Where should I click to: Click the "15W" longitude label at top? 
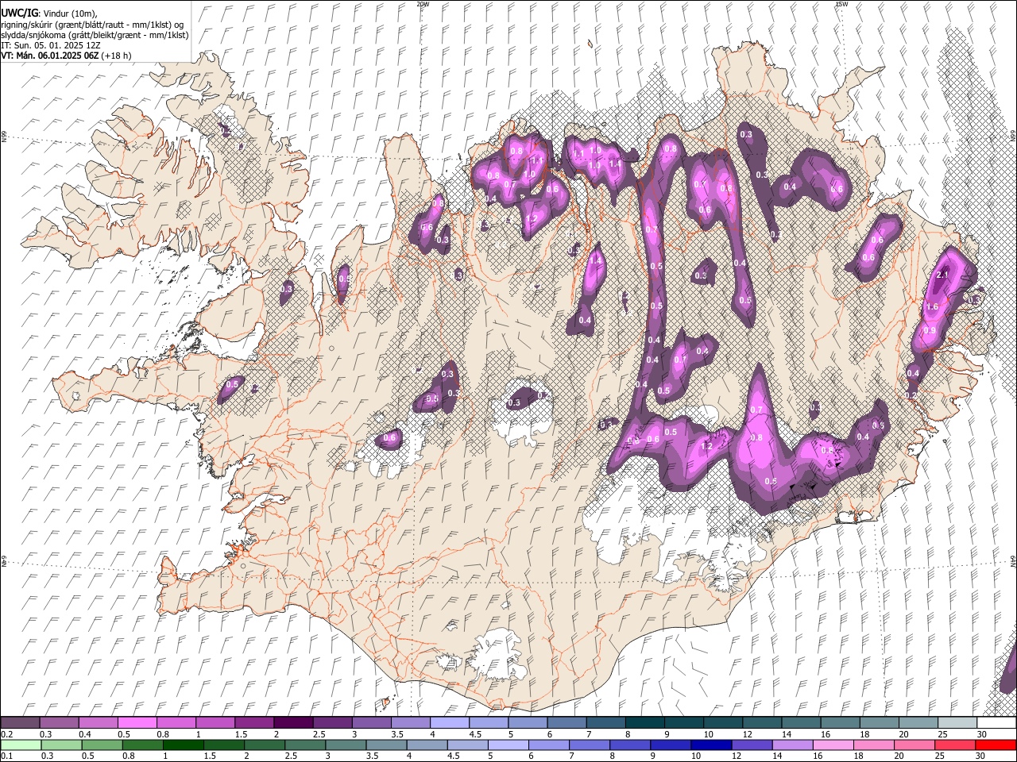[x=841, y=4]
